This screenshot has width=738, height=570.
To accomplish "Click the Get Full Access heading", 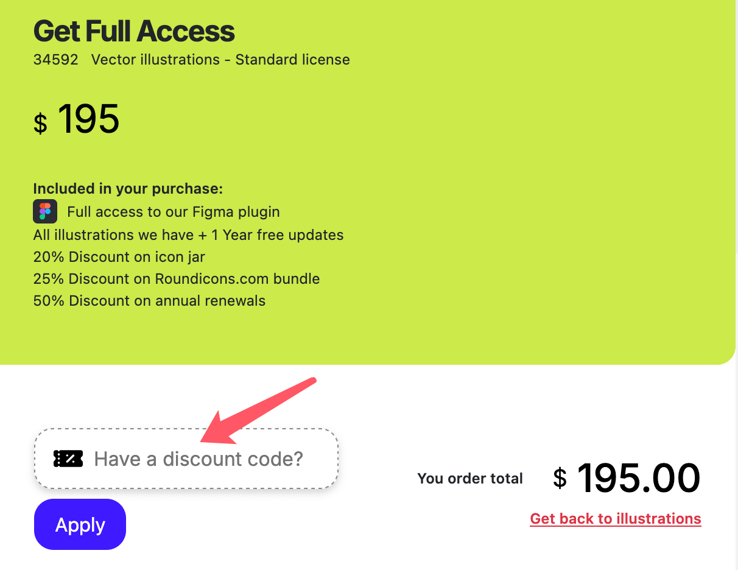I will pos(134,30).
